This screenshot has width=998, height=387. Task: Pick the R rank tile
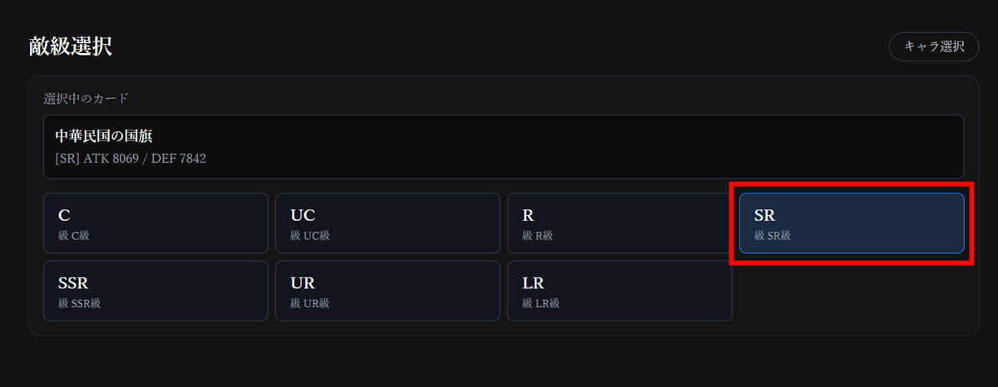click(x=620, y=223)
